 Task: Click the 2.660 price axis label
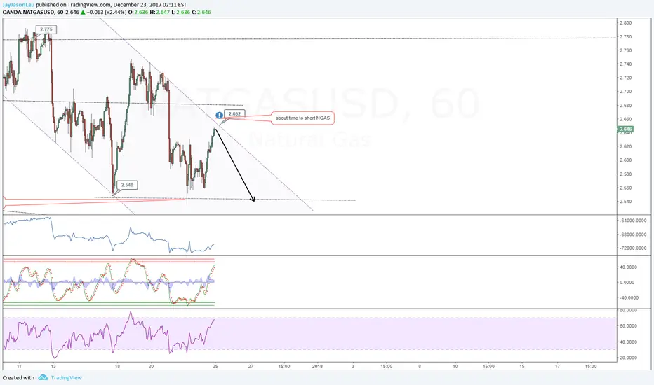(626, 119)
